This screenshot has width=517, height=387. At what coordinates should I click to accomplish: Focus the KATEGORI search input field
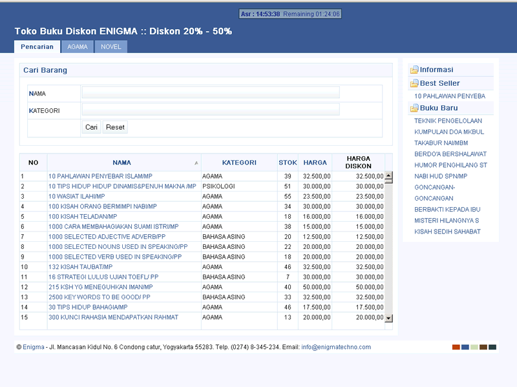211,110
